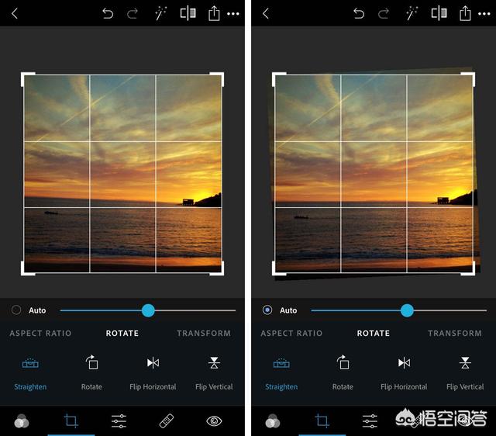Select Straighten tool in left screen

pos(30,374)
